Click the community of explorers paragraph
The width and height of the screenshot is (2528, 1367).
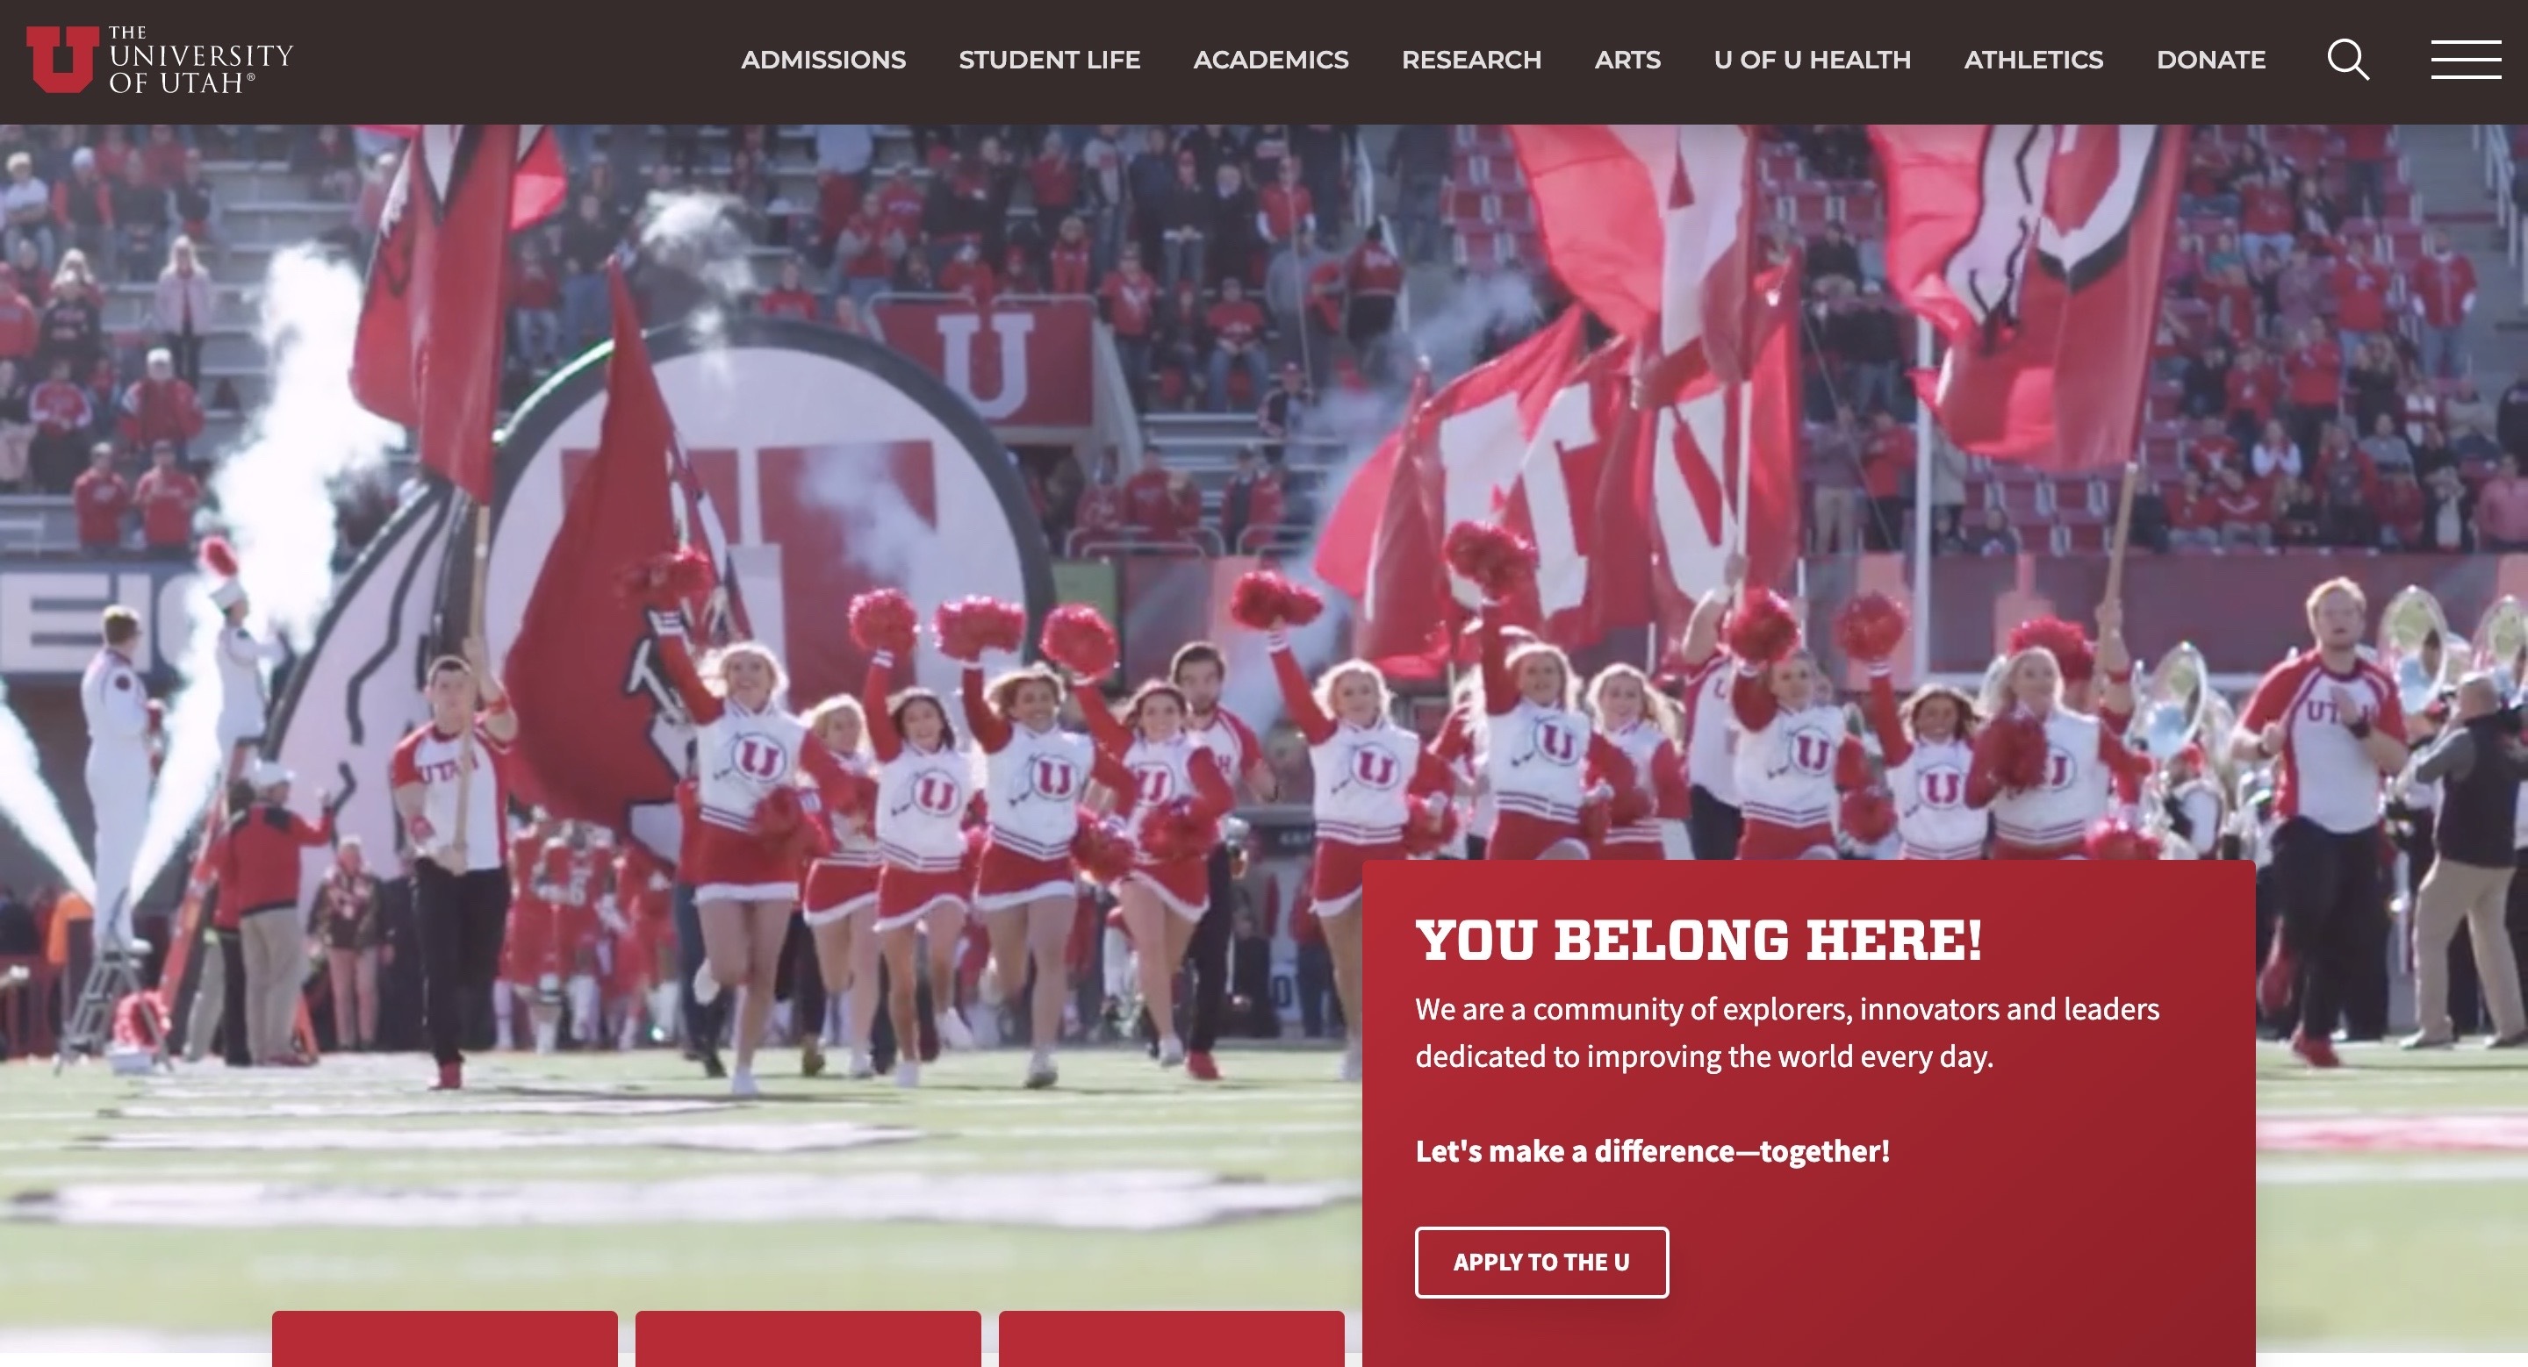click(x=1786, y=1033)
